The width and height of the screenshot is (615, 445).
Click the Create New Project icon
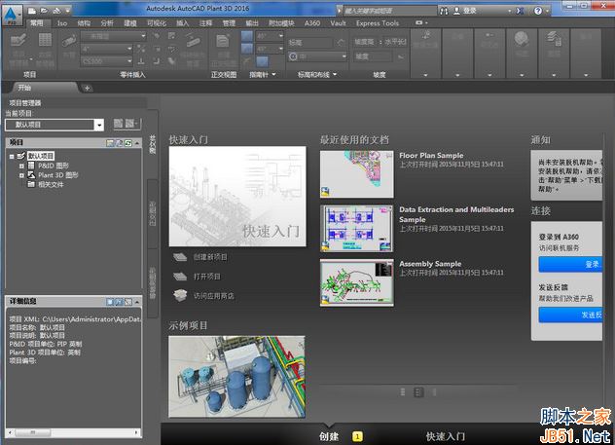tap(179, 257)
